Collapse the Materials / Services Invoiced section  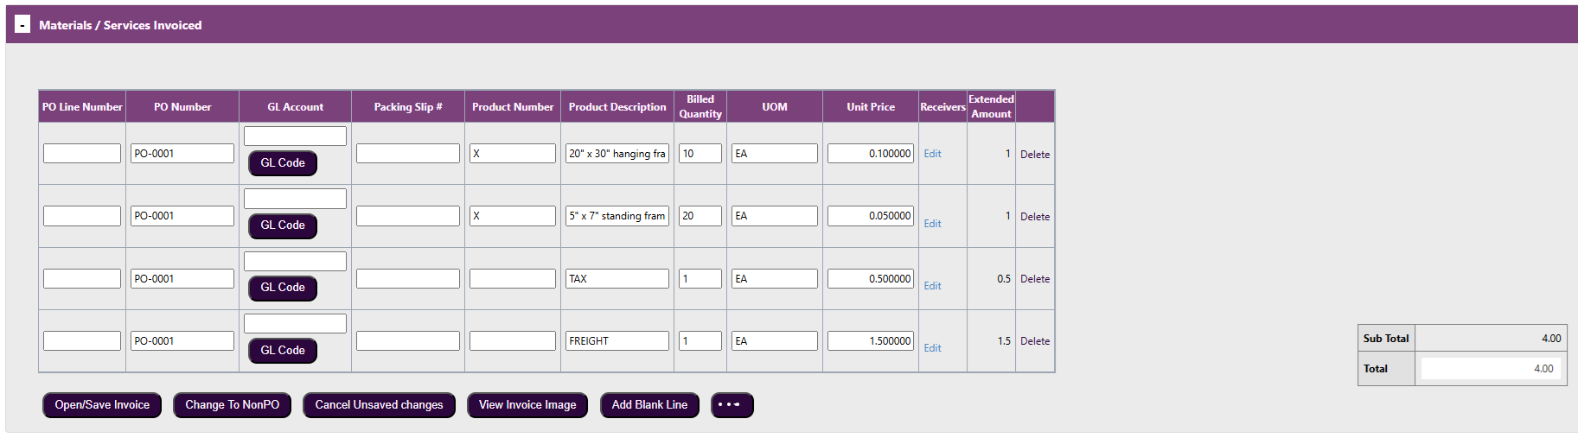(22, 25)
